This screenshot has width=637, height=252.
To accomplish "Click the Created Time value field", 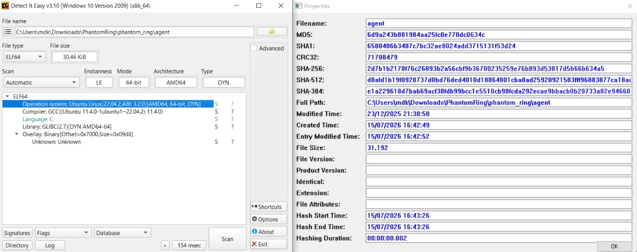I will (x=499, y=125).
